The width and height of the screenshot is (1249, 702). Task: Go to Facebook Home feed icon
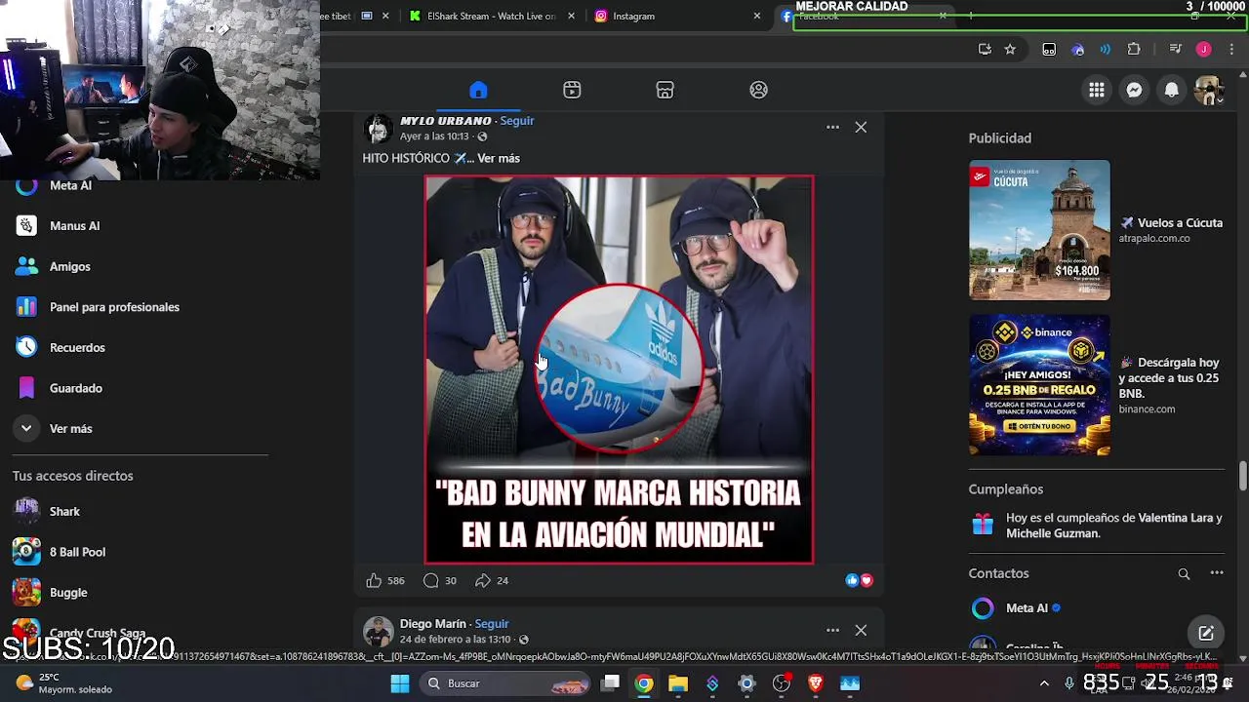(478, 90)
